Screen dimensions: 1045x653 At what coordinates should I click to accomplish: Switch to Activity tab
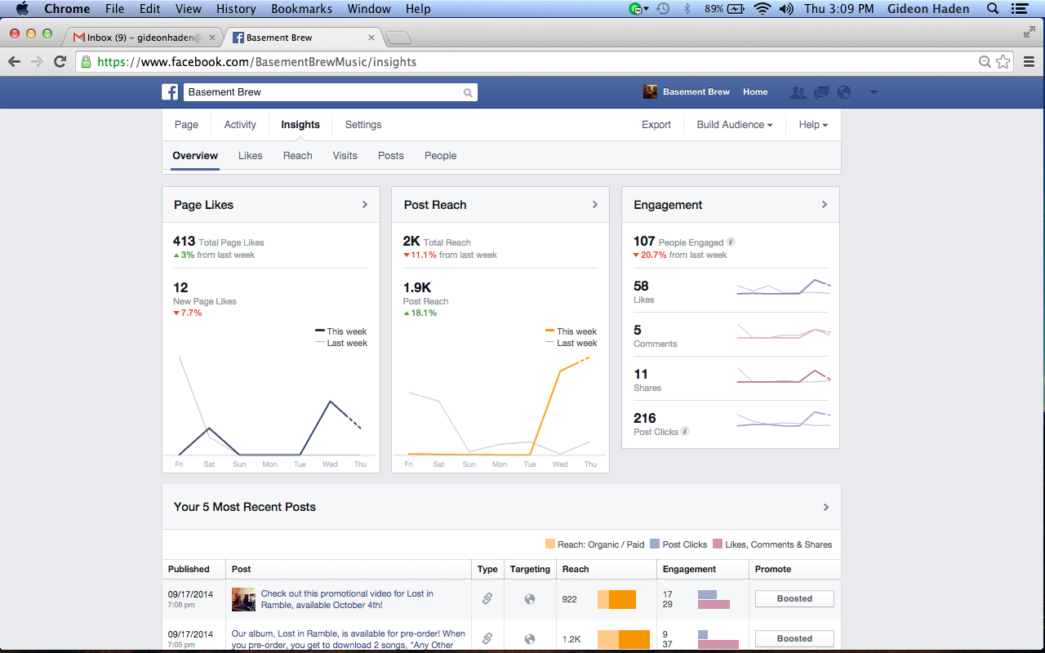click(x=240, y=125)
